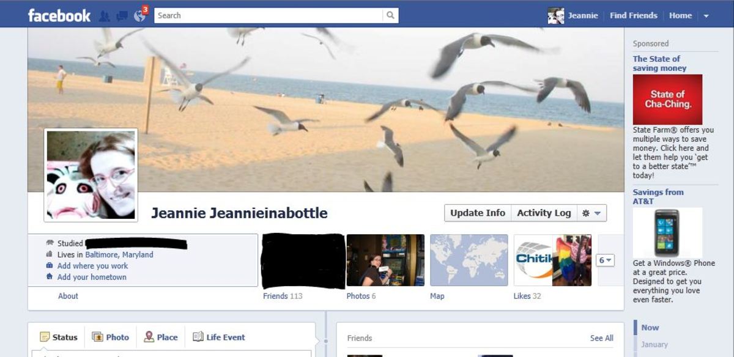This screenshot has height=357, width=734.
Task: Click the friend requests icon in top bar
Action: pyautogui.click(x=104, y=16)
